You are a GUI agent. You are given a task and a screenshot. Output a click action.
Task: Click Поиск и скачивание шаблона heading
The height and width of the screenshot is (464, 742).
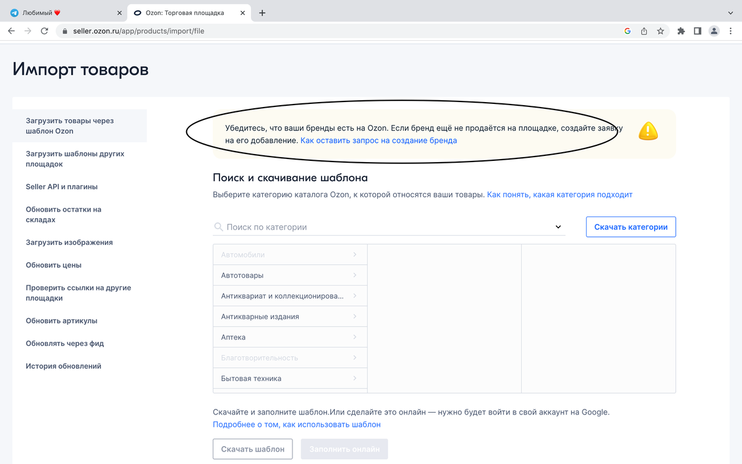(290, 178)
